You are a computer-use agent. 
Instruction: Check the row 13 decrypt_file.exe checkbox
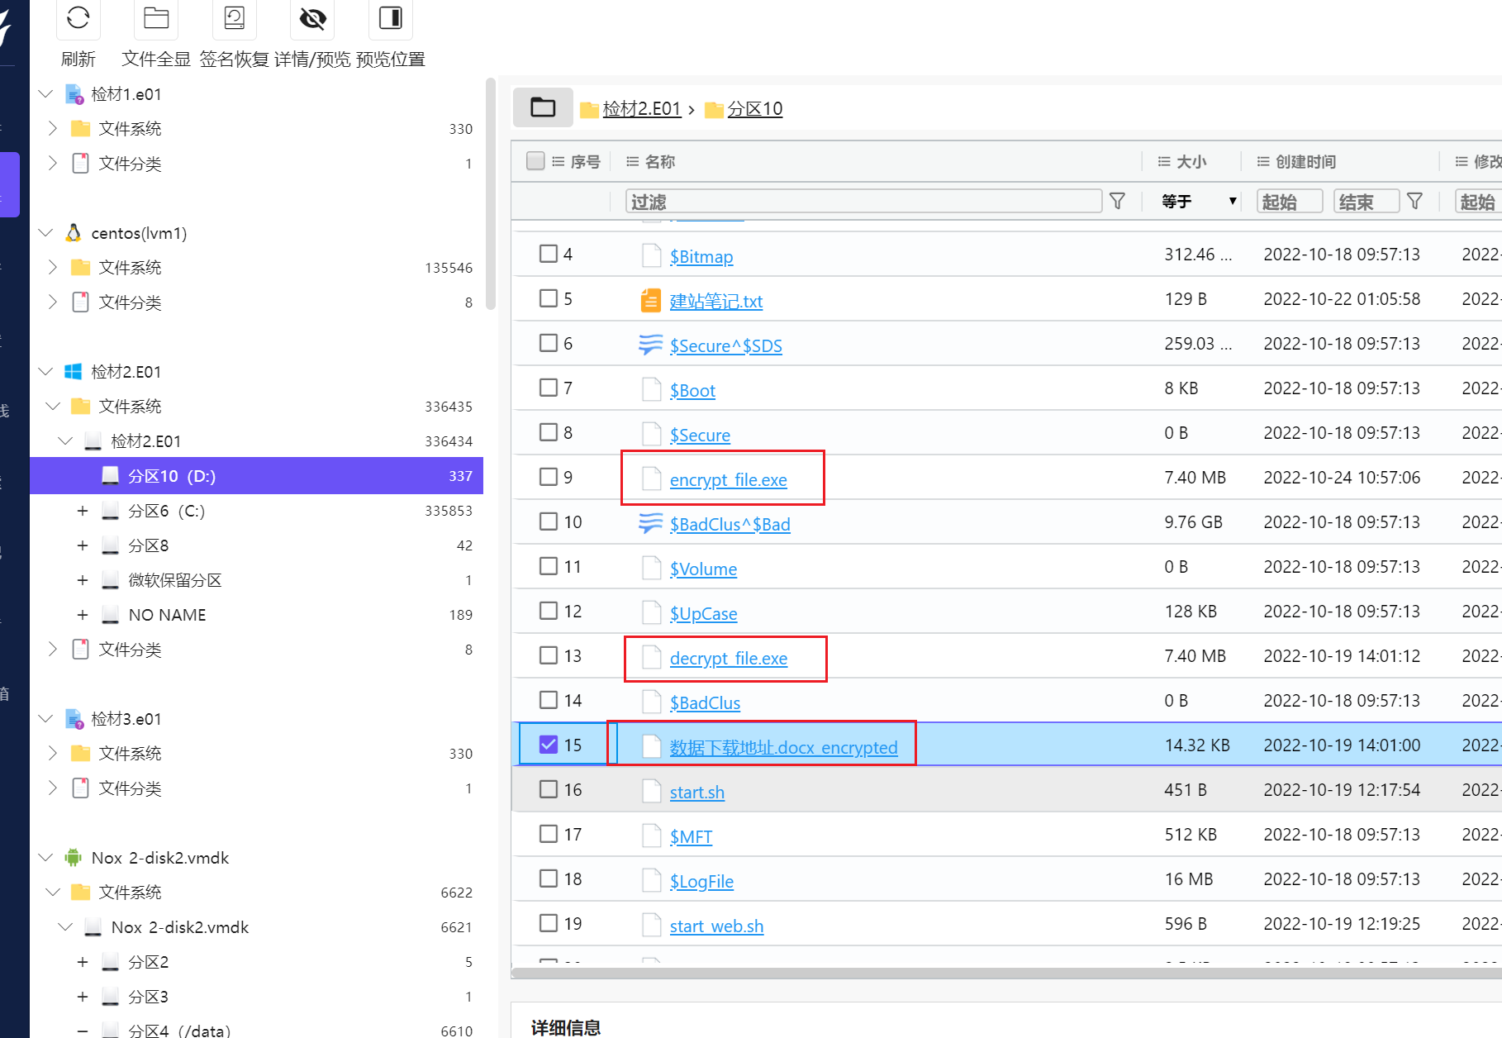[x=549, y=655]
